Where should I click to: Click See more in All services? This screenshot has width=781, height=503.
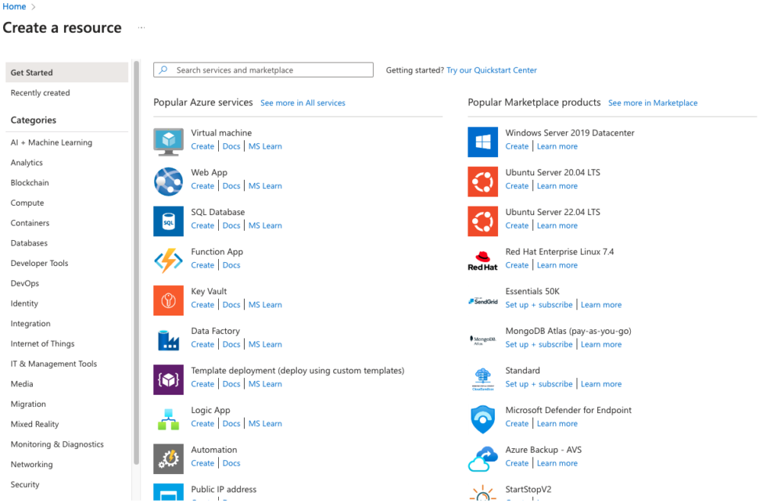pyautogui.click(x=303, y=103)
